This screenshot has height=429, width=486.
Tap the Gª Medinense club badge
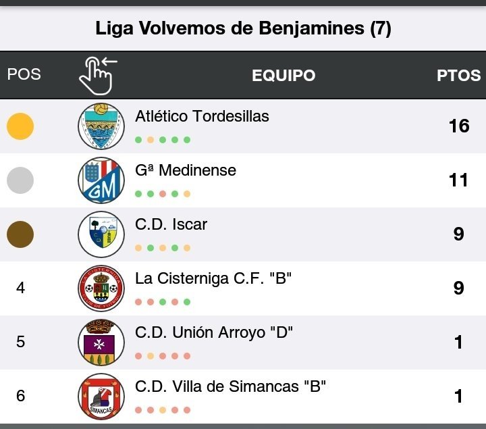tap(101, 180)
